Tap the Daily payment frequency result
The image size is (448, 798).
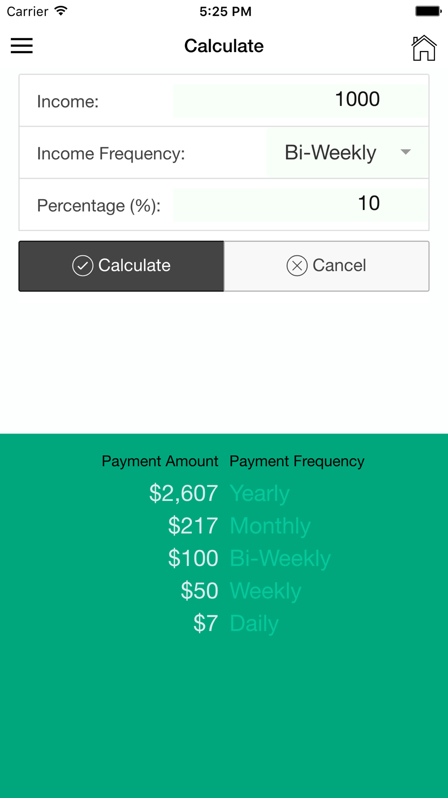coord(254,623)
